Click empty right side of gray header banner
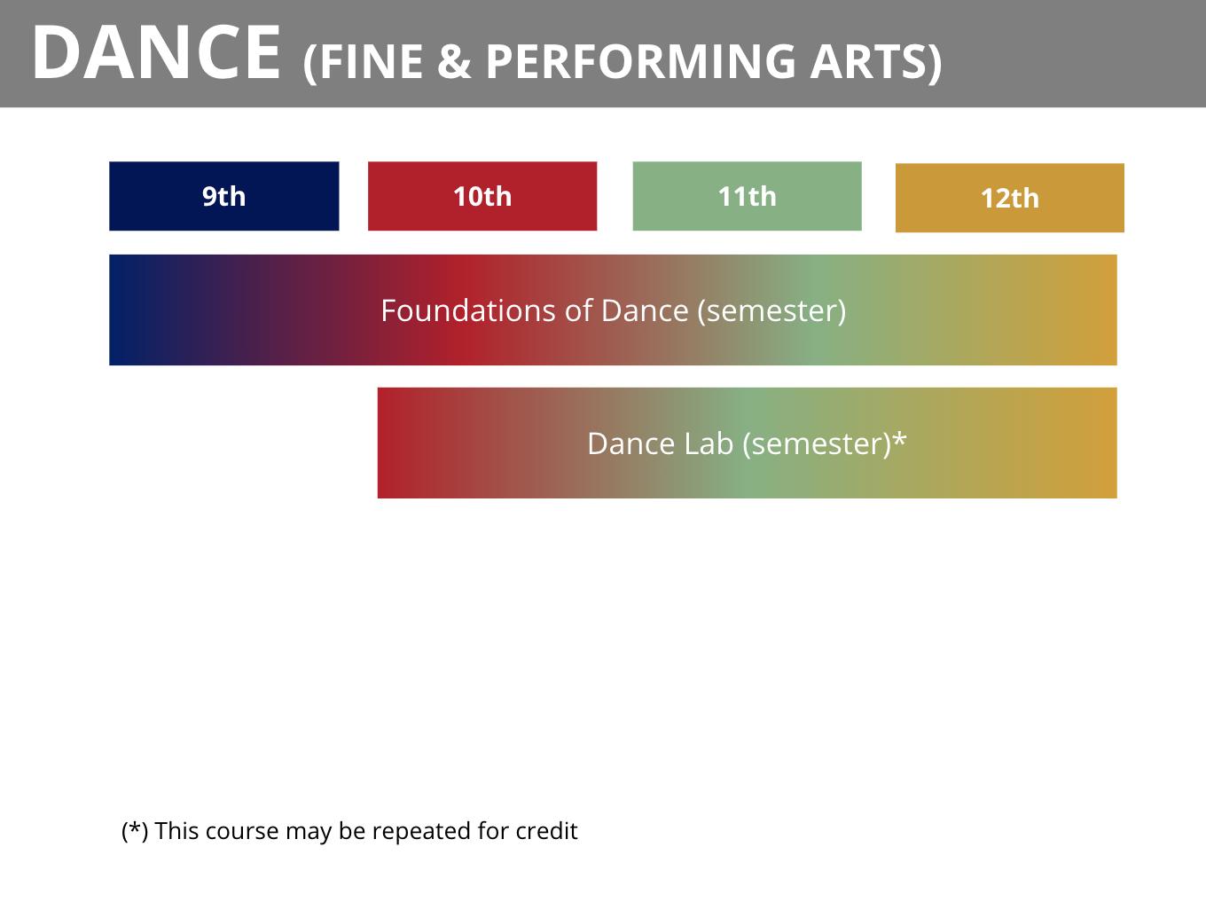This screenshot has width=1206, height=902. point(1082,53)
